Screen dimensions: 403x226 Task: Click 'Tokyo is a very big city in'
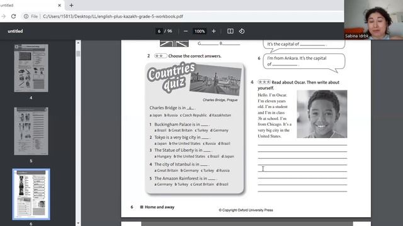[x=178, y=137]
